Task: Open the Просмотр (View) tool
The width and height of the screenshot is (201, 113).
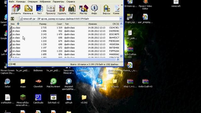Action: point(51,10)
